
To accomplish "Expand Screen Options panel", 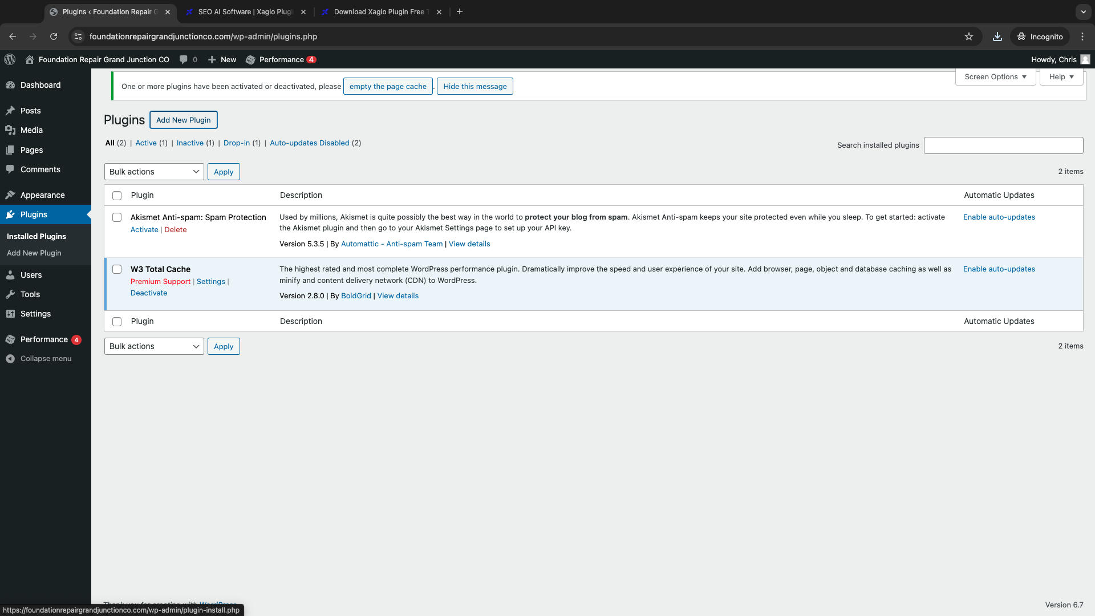I will point(996,77).
